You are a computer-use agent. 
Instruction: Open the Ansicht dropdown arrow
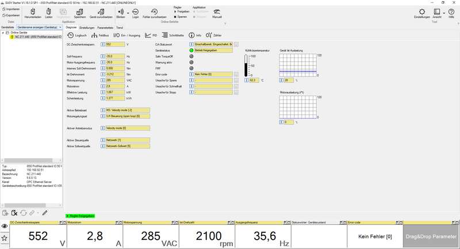(x=444, y=13)
